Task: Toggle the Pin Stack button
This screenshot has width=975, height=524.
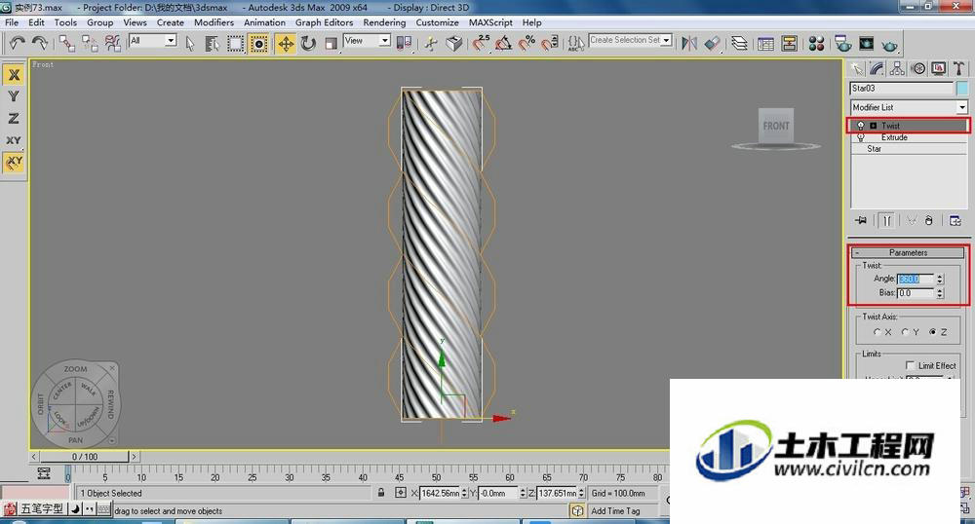Action: coord(861,220)
